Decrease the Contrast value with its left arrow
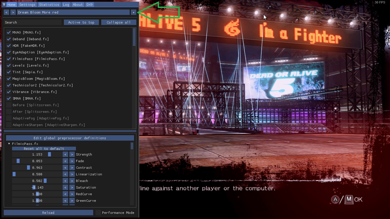 click(66, 168)
